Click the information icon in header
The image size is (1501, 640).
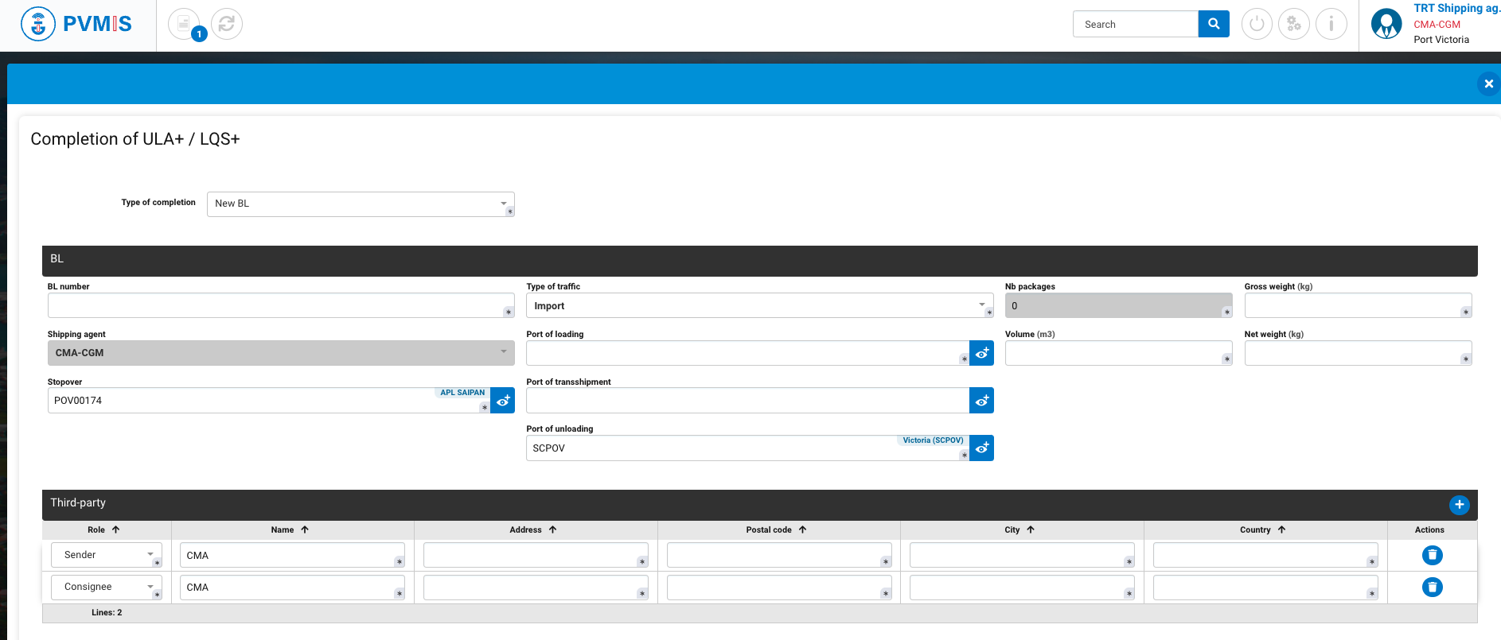(1331, 24)
